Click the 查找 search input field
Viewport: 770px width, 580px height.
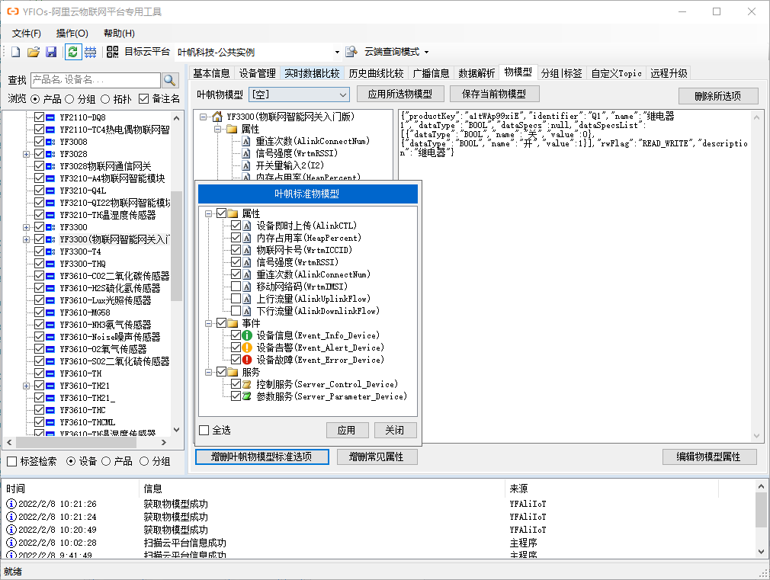tap(96, 80)
